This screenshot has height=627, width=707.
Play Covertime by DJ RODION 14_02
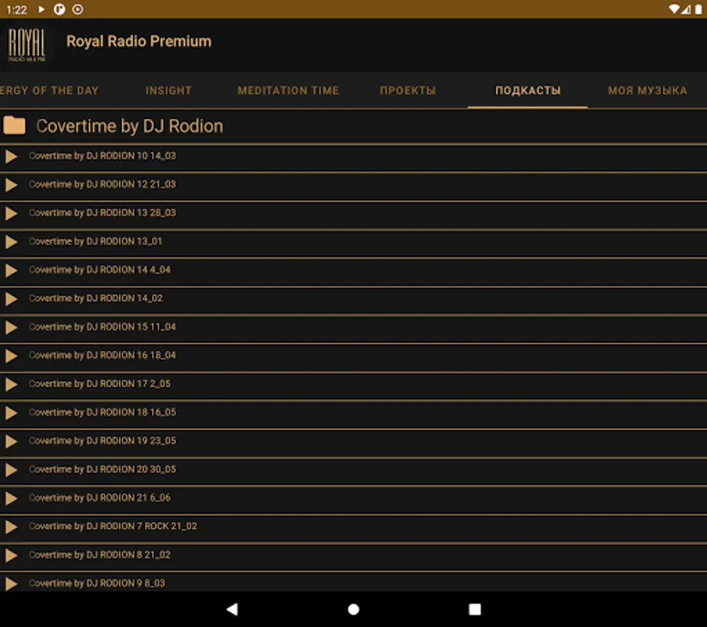point(11,299)
